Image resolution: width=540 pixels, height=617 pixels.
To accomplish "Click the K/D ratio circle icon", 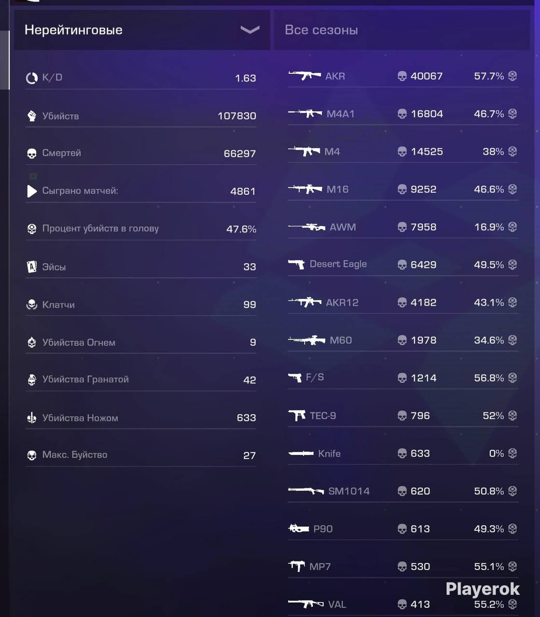I will click(x=31, y=78).
